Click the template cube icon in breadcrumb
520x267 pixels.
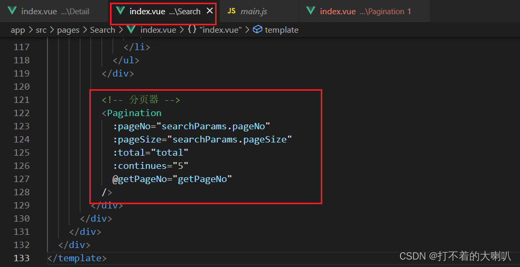[x=257, y=30]
